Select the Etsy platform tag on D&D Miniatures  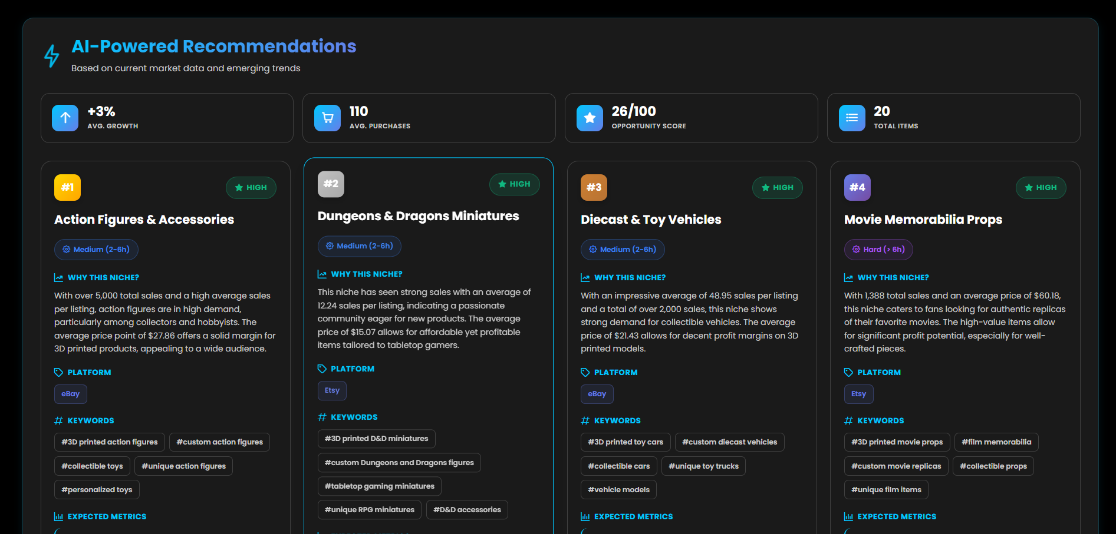332,390
